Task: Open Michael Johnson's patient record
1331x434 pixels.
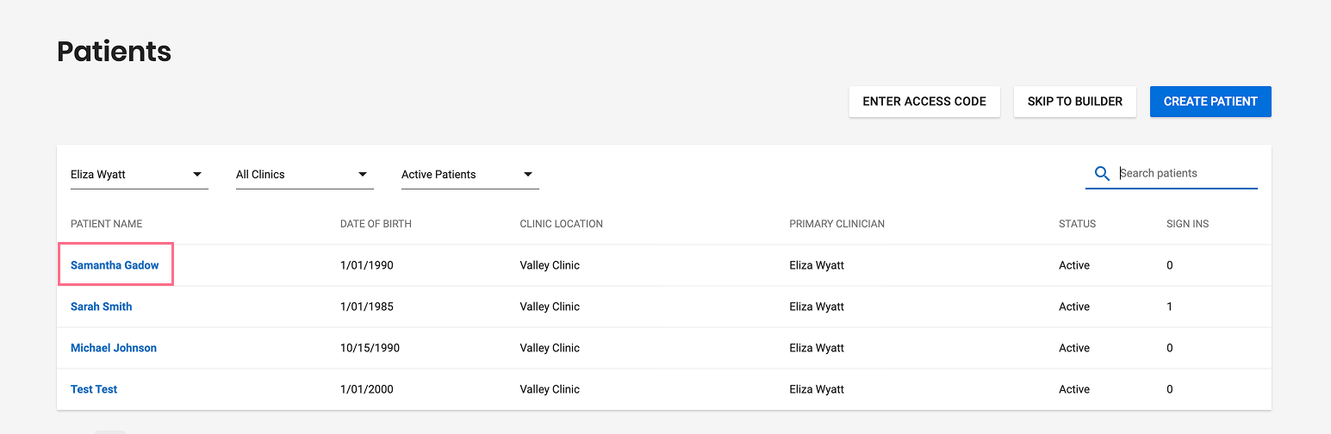Action: click(114, 348)
